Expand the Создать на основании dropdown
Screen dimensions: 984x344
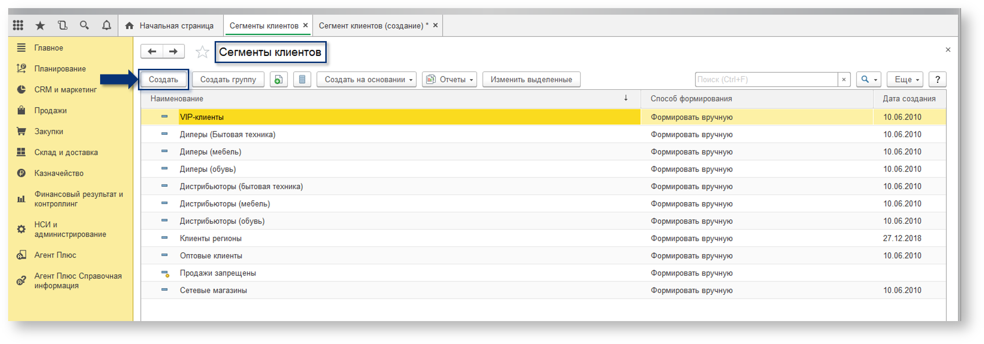[x=366, y=79]
